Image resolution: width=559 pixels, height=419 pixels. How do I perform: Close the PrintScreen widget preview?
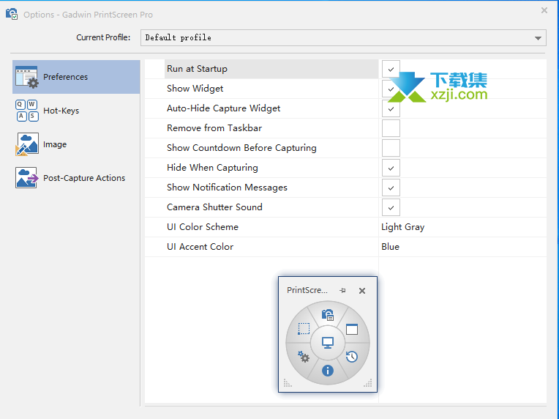pos(362,291)
